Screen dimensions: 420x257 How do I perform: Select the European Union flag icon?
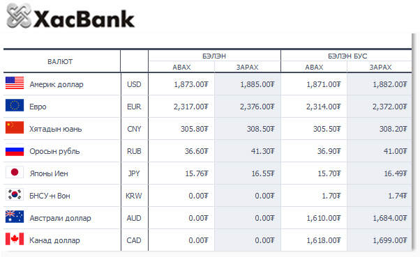click(15, 105)
